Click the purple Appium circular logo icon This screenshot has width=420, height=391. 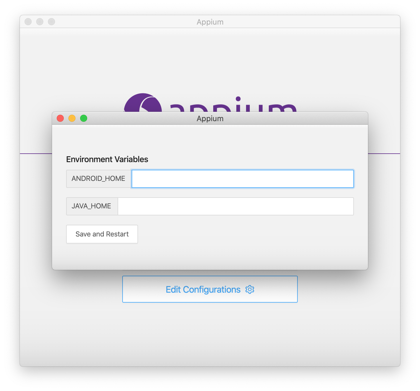coord(143,102)
